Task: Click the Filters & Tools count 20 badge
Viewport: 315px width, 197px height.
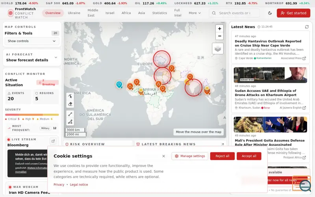Action: [x=55, y=33]
